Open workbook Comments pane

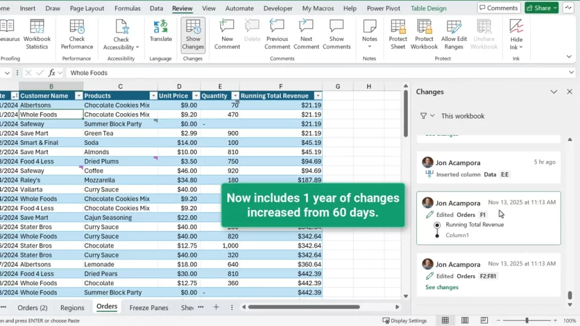tap(498, 7)
